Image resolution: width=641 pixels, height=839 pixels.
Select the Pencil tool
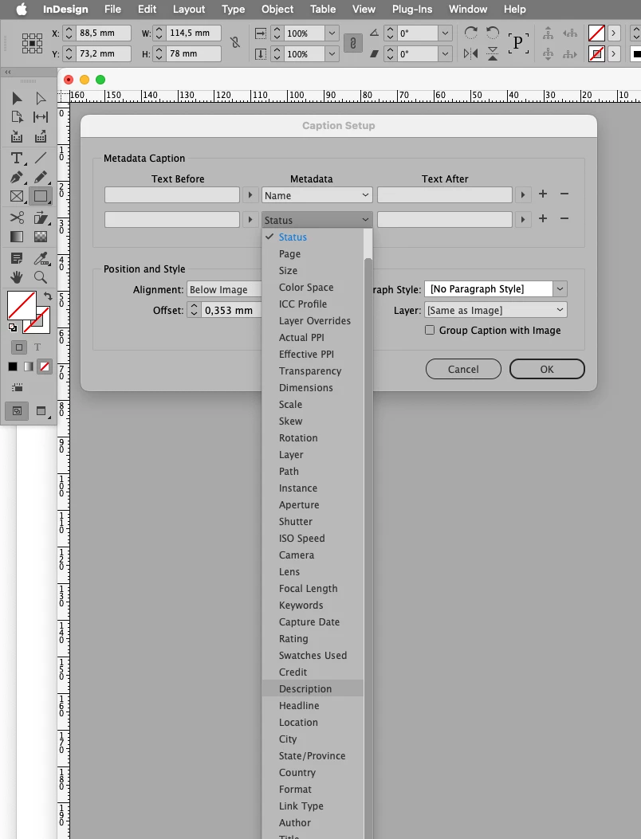click(x=41, y=177)
